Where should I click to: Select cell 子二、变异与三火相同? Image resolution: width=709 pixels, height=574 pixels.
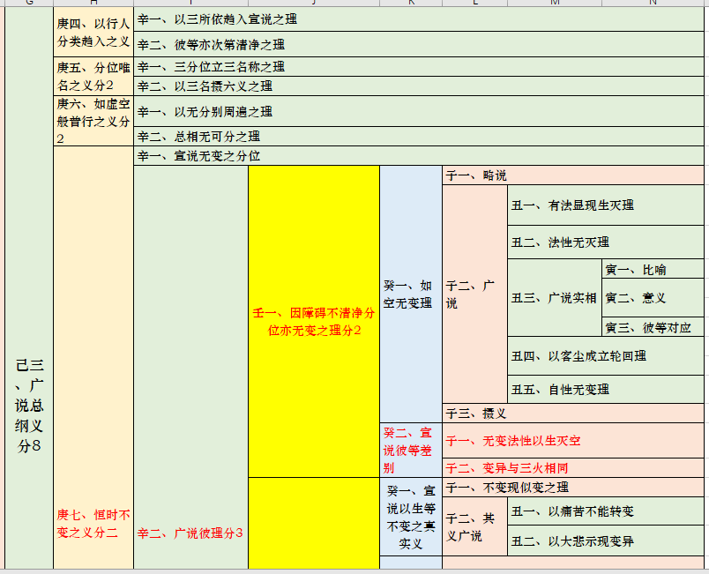tap(573, 468)
